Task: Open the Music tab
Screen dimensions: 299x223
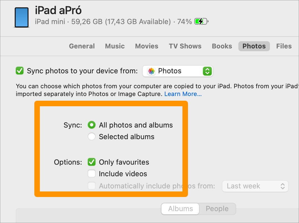Action: pos(115,46)
